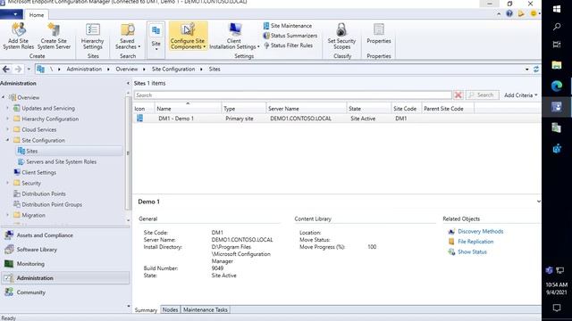572x321 pixels.
Task: Sort by the Server Name column
Action: [306, 109]
